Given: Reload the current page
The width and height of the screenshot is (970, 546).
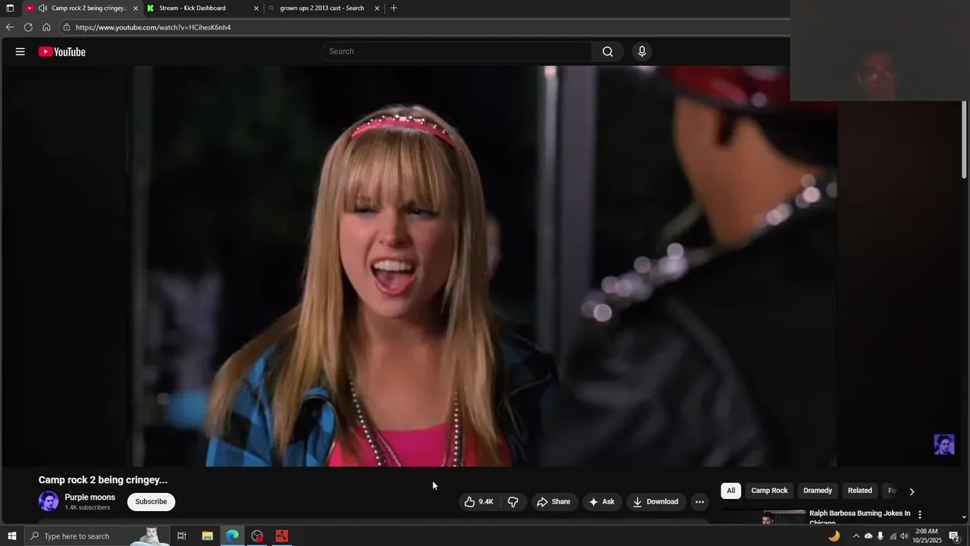Looking at the screenshot, I should coord(28,27).
